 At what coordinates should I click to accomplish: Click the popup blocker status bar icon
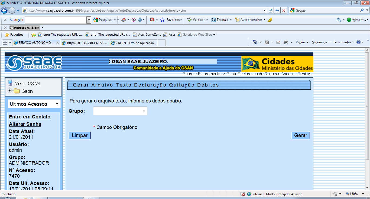tap(243, 194)
